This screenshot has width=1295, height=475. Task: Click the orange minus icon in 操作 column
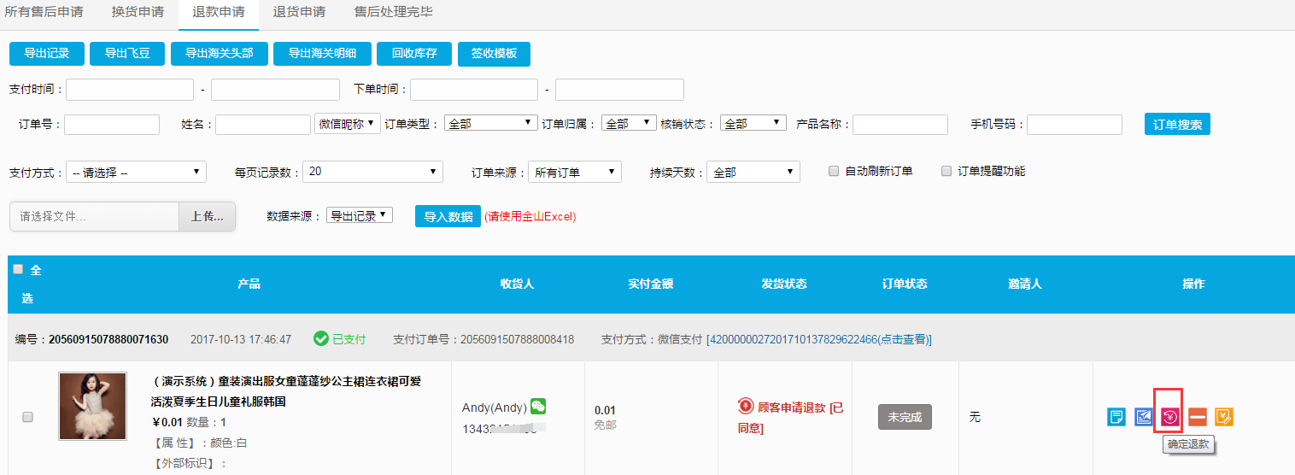(1198, 417)
